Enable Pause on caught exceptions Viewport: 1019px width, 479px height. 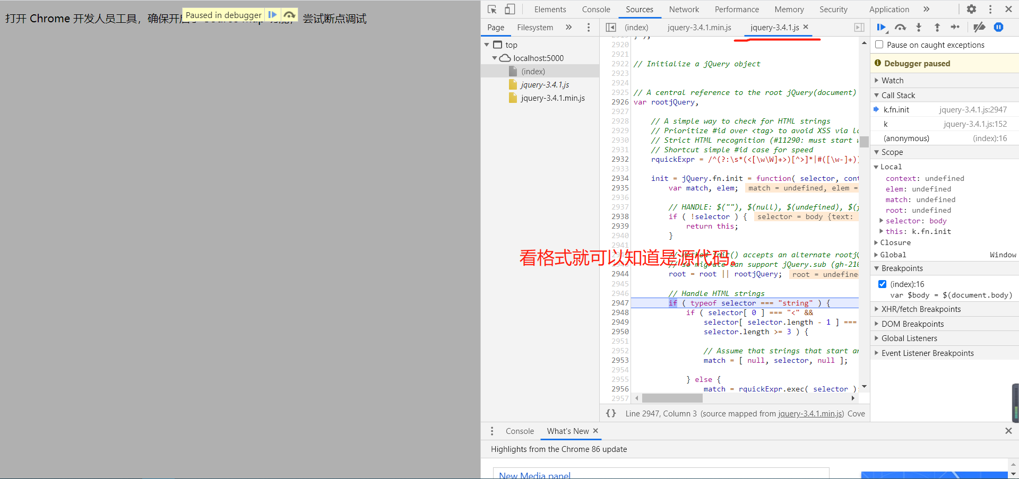click(879, 45)
